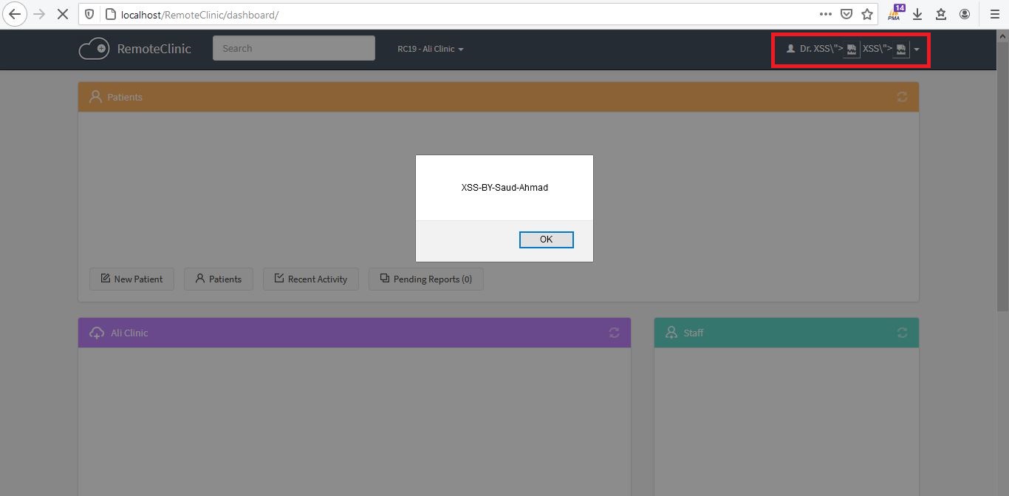The height and width of the screenshot is (496, 1009).
Task: Click the RemoteClinic cloud logo
Action: pos(94,49)
